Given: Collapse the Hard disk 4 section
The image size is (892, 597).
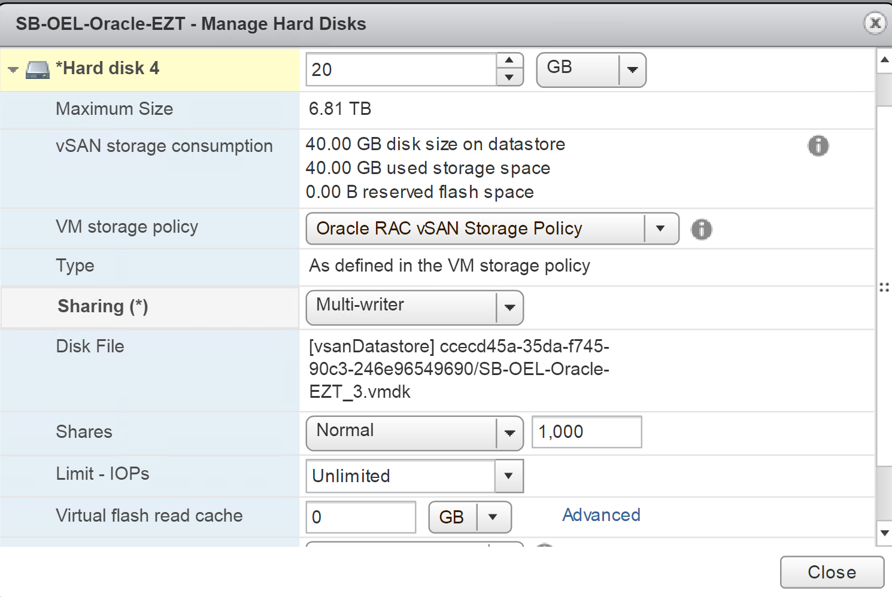Looking at the screenshot, I should [13, 70].
